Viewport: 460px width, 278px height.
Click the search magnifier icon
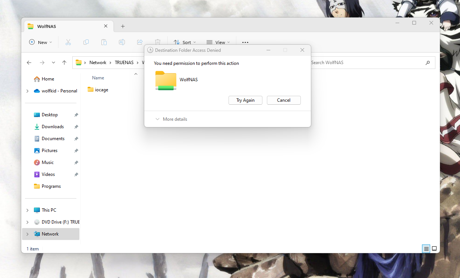(428, 63)
